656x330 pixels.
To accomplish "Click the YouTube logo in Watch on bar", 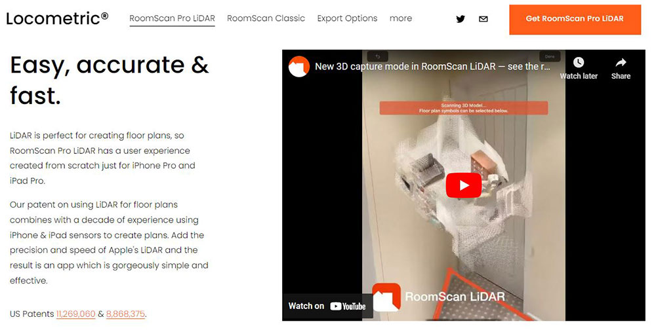I will pyautogui.click(x=348, y=306).
